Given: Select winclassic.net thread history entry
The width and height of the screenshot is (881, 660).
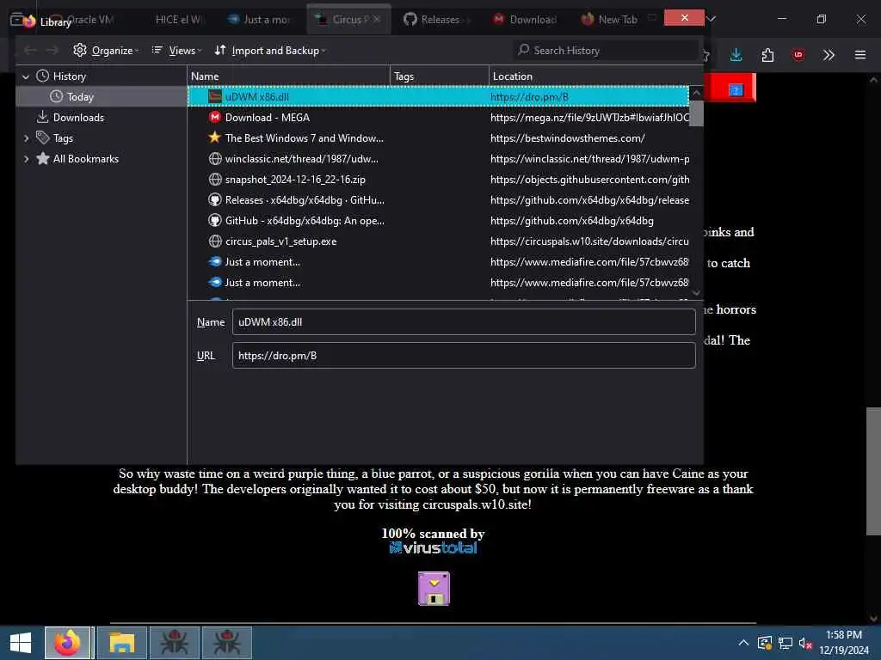Looking at the screenshot, I should [x=438, y=159].
